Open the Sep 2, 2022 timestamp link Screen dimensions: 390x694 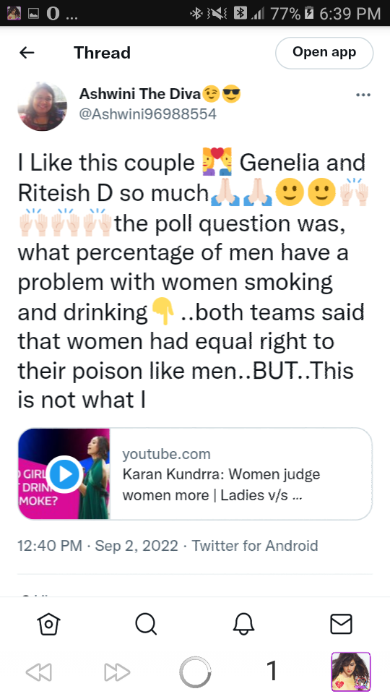click(x=136, y=545)
